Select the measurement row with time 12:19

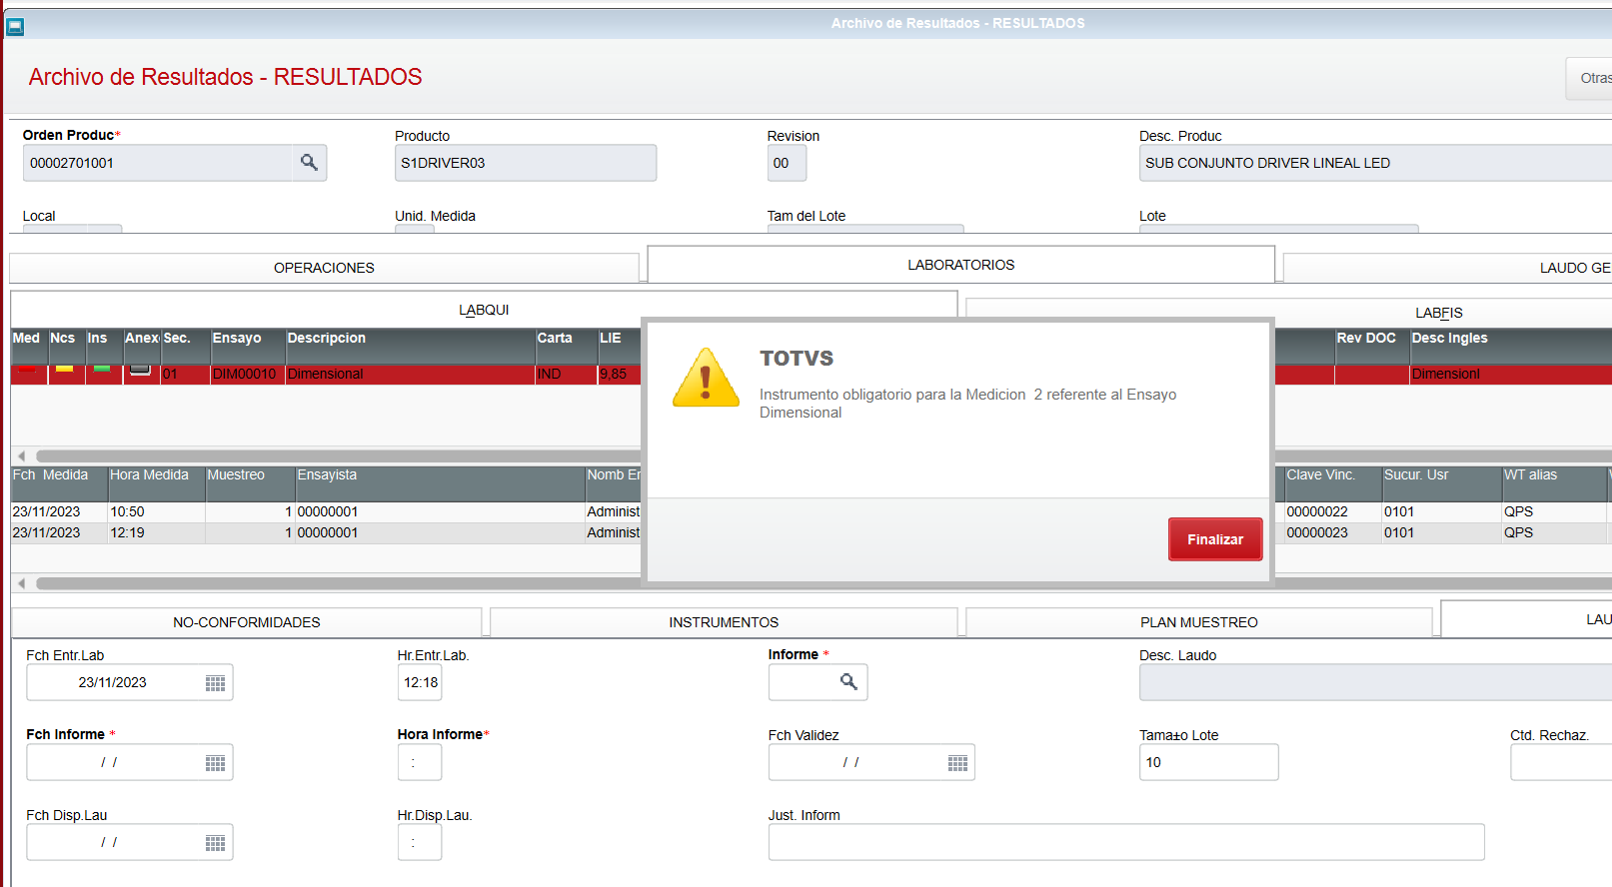click(x=326, y=532)
